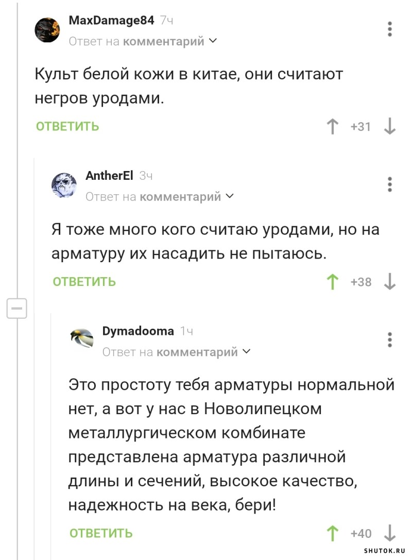Reply to AntherEl via ОТВЕТИТЬ

pyautogui.click(x=84, y=282)
